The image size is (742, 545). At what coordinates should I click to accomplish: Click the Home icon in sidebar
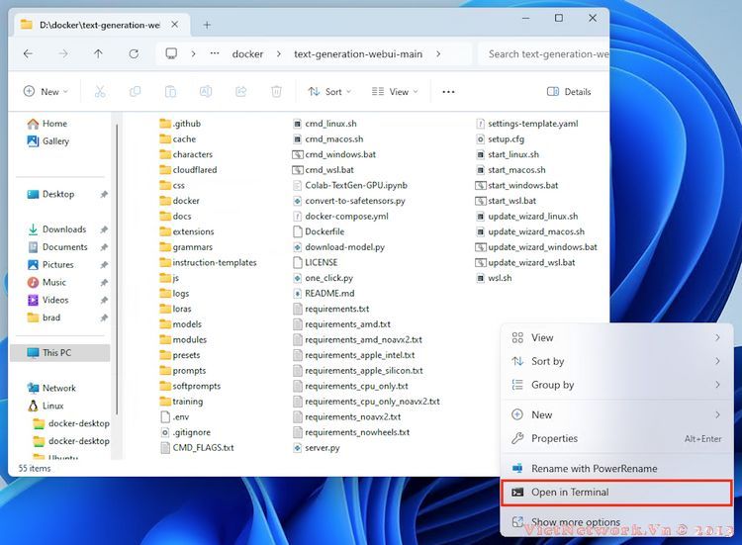[x=34, y=124]
